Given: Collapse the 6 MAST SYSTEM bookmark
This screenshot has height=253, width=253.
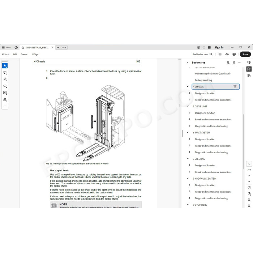Looking at the screenshot, I should [x=188, y=133].
